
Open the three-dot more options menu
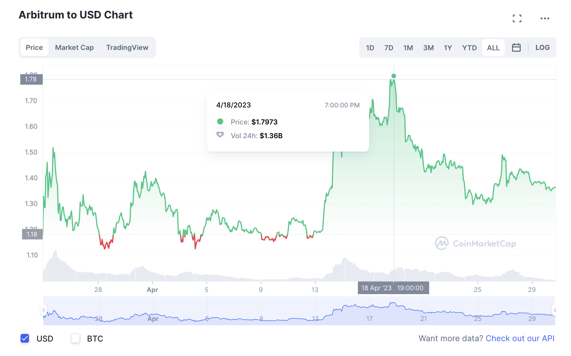click(545, 18)
